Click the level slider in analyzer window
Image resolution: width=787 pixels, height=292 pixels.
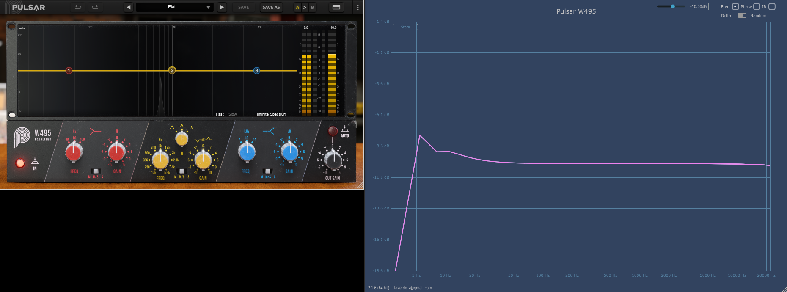(671, 6)
